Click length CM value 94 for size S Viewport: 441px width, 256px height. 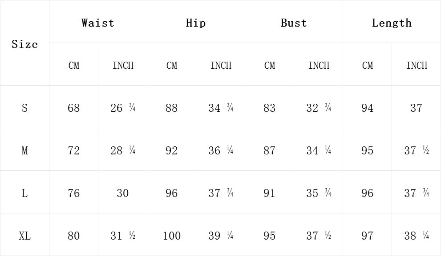(368, 108)
